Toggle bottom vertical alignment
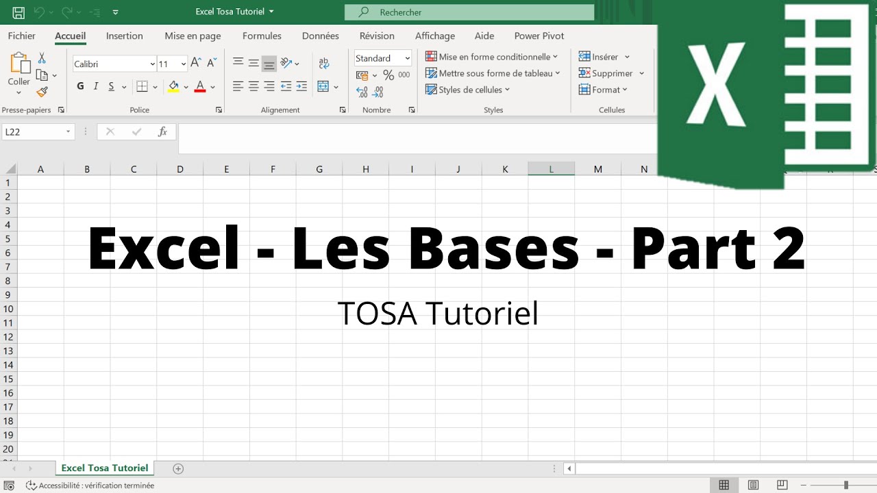877x493 pixels. 269,63
